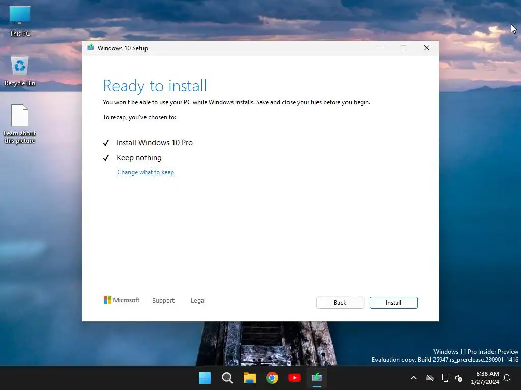Click the muted volume tray icon
The image size is (521, 390).
pos(459,378)
